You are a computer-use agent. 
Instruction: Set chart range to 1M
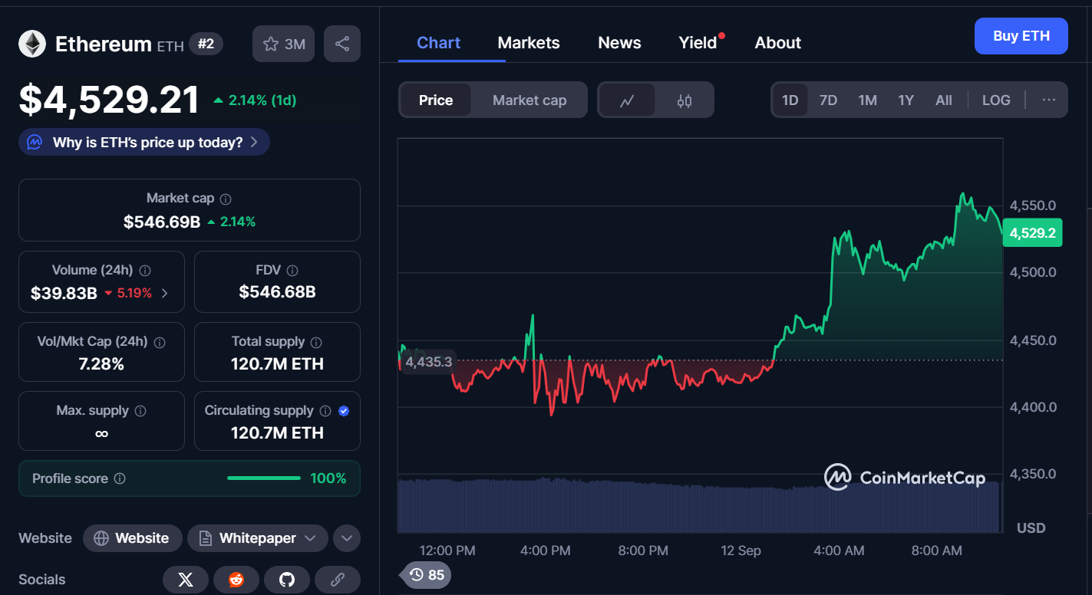868,100
